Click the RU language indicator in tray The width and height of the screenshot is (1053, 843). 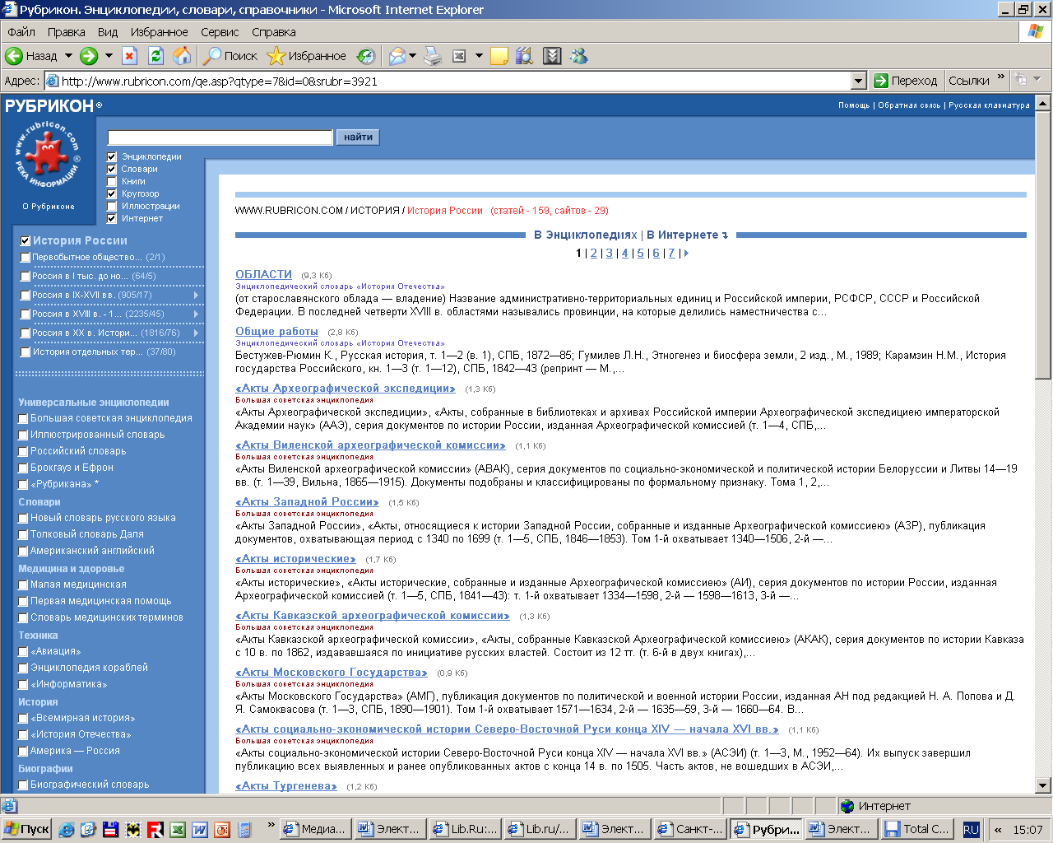coord(972,829)
